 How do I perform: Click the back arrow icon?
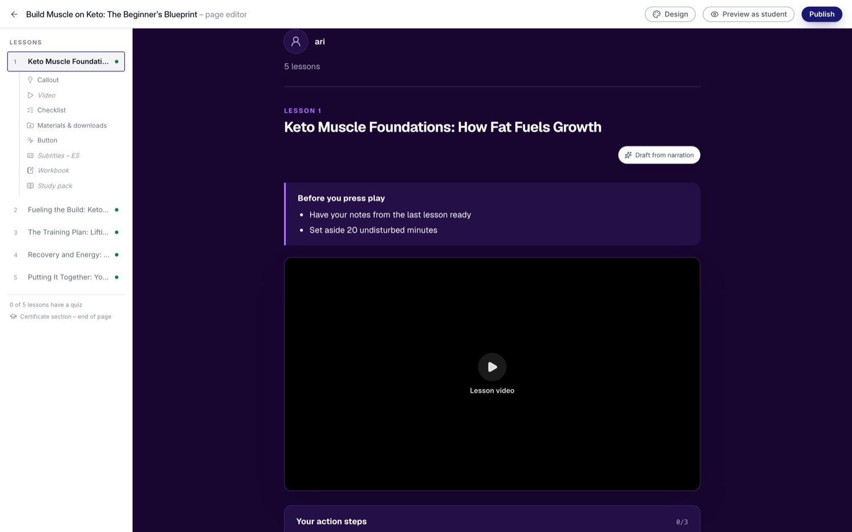point(14,14)
